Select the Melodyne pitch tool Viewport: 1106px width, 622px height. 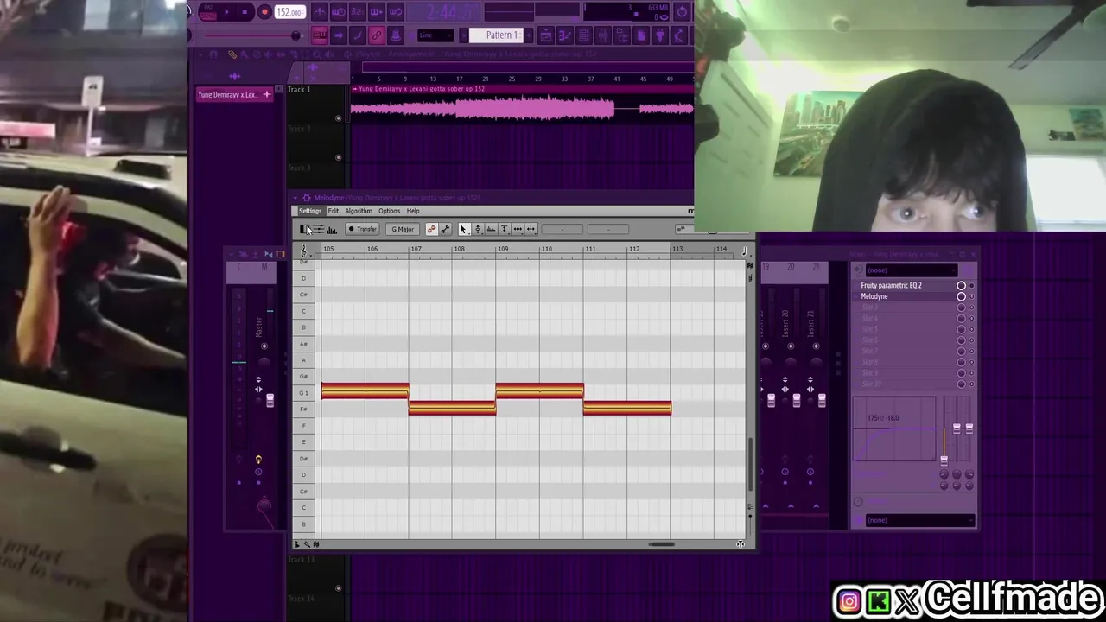point(478,229)
